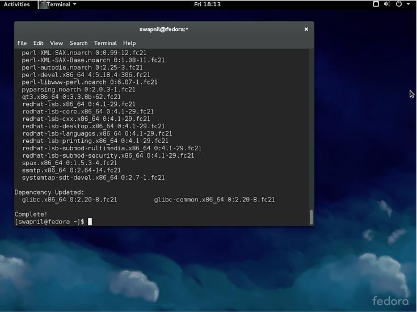Open the Terminal menu in the menu bar
The width and height of the screenshot is (417, 312).
(x=105, y=43)
